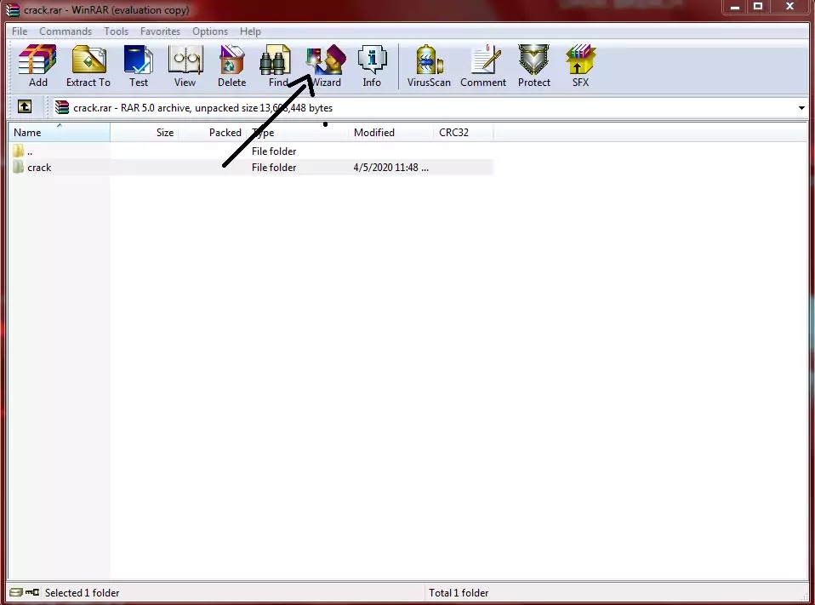Click the Protect shield icon
815x605 pixels.
pyautogui.click(x=533, y=66)
